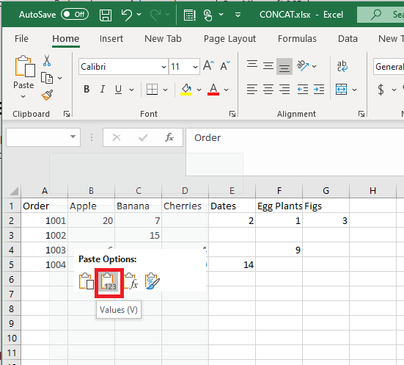
Task: Toggle Bold formatting
Action: point(87,90)
